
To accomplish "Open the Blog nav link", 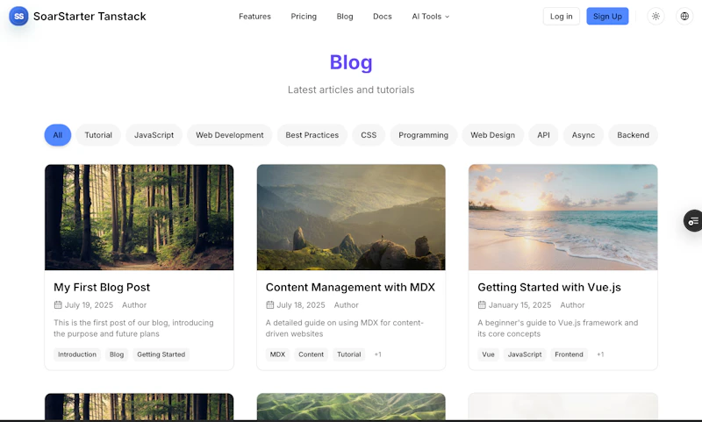I will tap(345, 16).
